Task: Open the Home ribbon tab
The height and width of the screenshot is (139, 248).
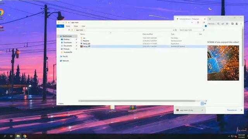Action: (68, 26)
